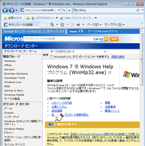The height and width of the screenshot is (146, 145).
Task: Open おすすめサイト suggested sites
Action: (x=45, y=18)
